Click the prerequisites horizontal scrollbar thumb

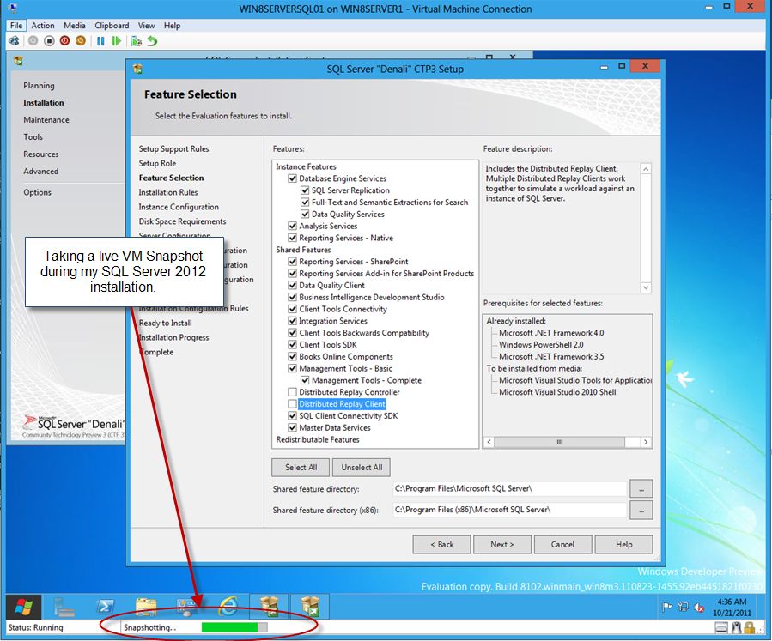(x=560, y=442)
